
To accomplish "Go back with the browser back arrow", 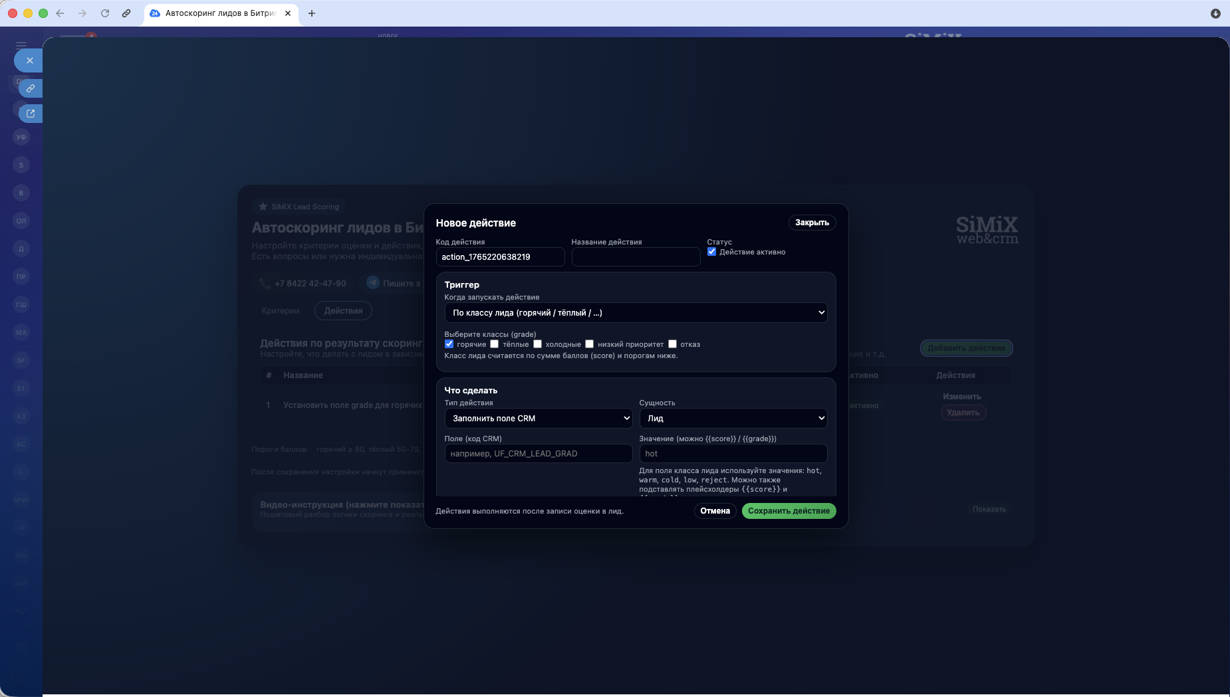I will coord(60,13).
